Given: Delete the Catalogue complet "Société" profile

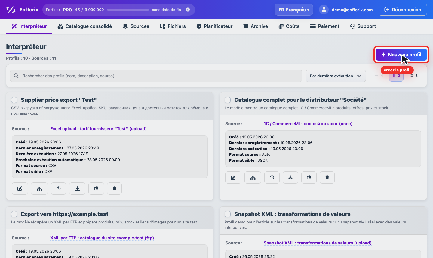Looking at the screenshot, I should 327,178.
